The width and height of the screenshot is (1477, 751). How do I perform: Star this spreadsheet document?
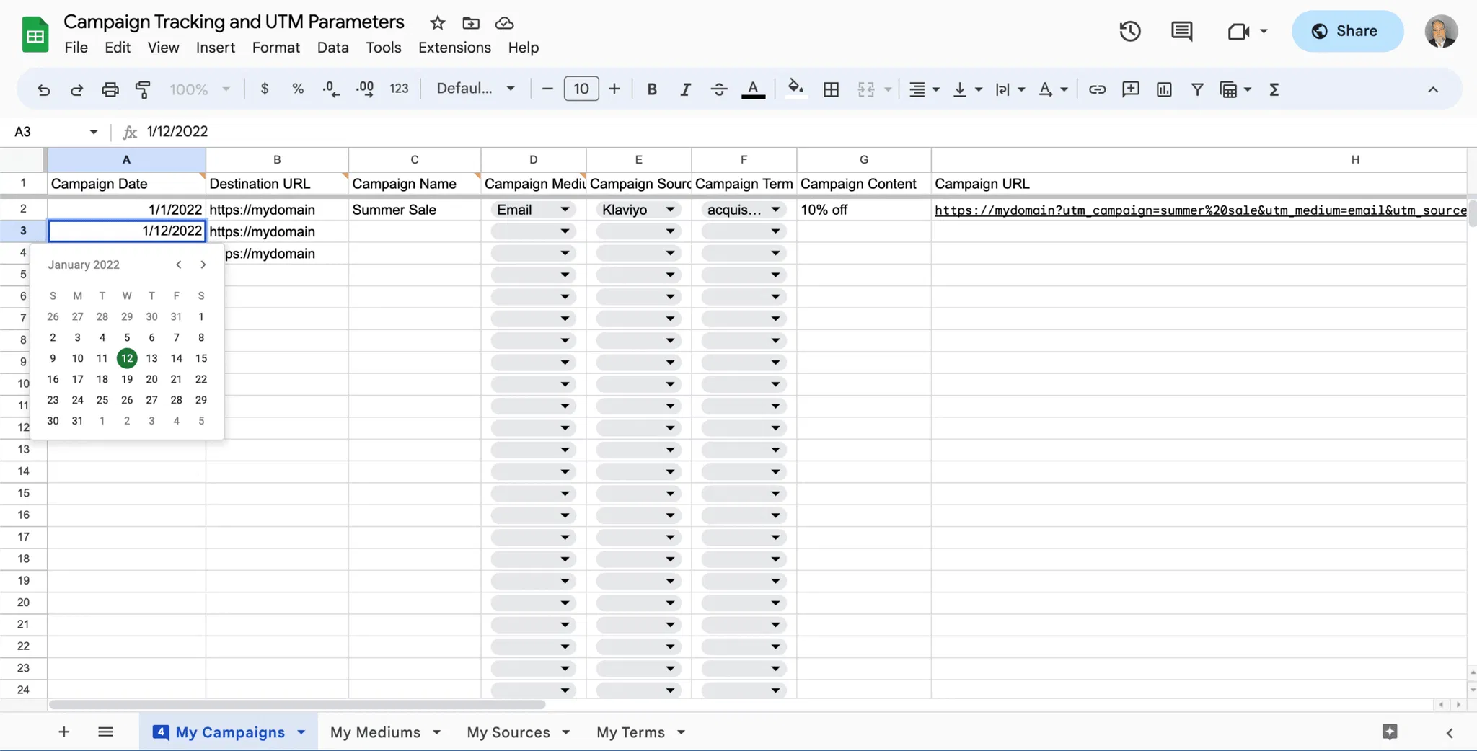pyautogui.click(x=437, y=23)
